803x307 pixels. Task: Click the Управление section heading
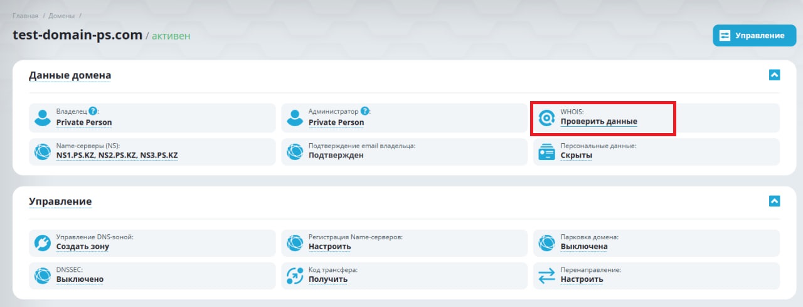click(60, 202)
